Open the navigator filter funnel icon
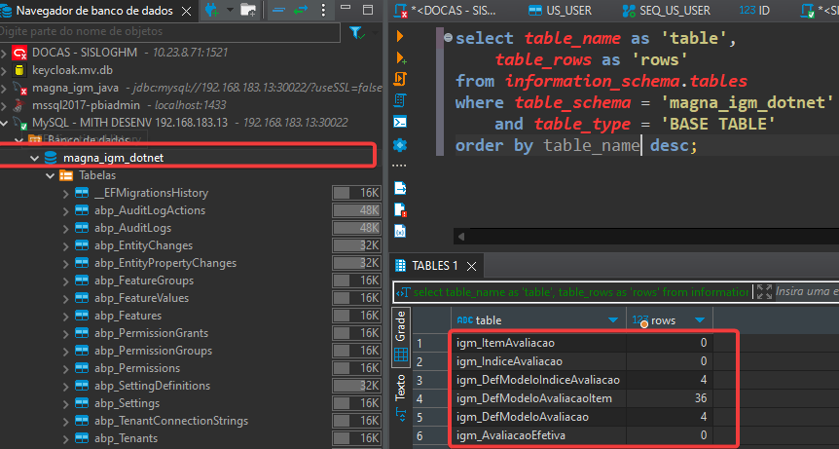 click(356, 32)
